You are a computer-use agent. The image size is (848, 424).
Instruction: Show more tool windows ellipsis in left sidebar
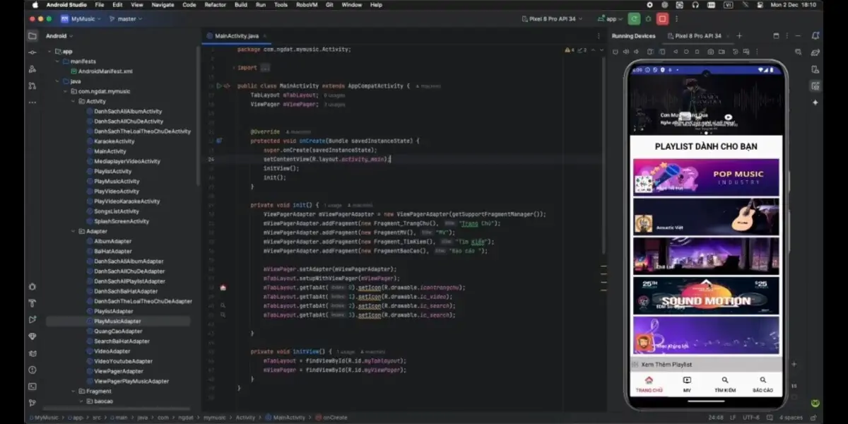coord(33,102)
